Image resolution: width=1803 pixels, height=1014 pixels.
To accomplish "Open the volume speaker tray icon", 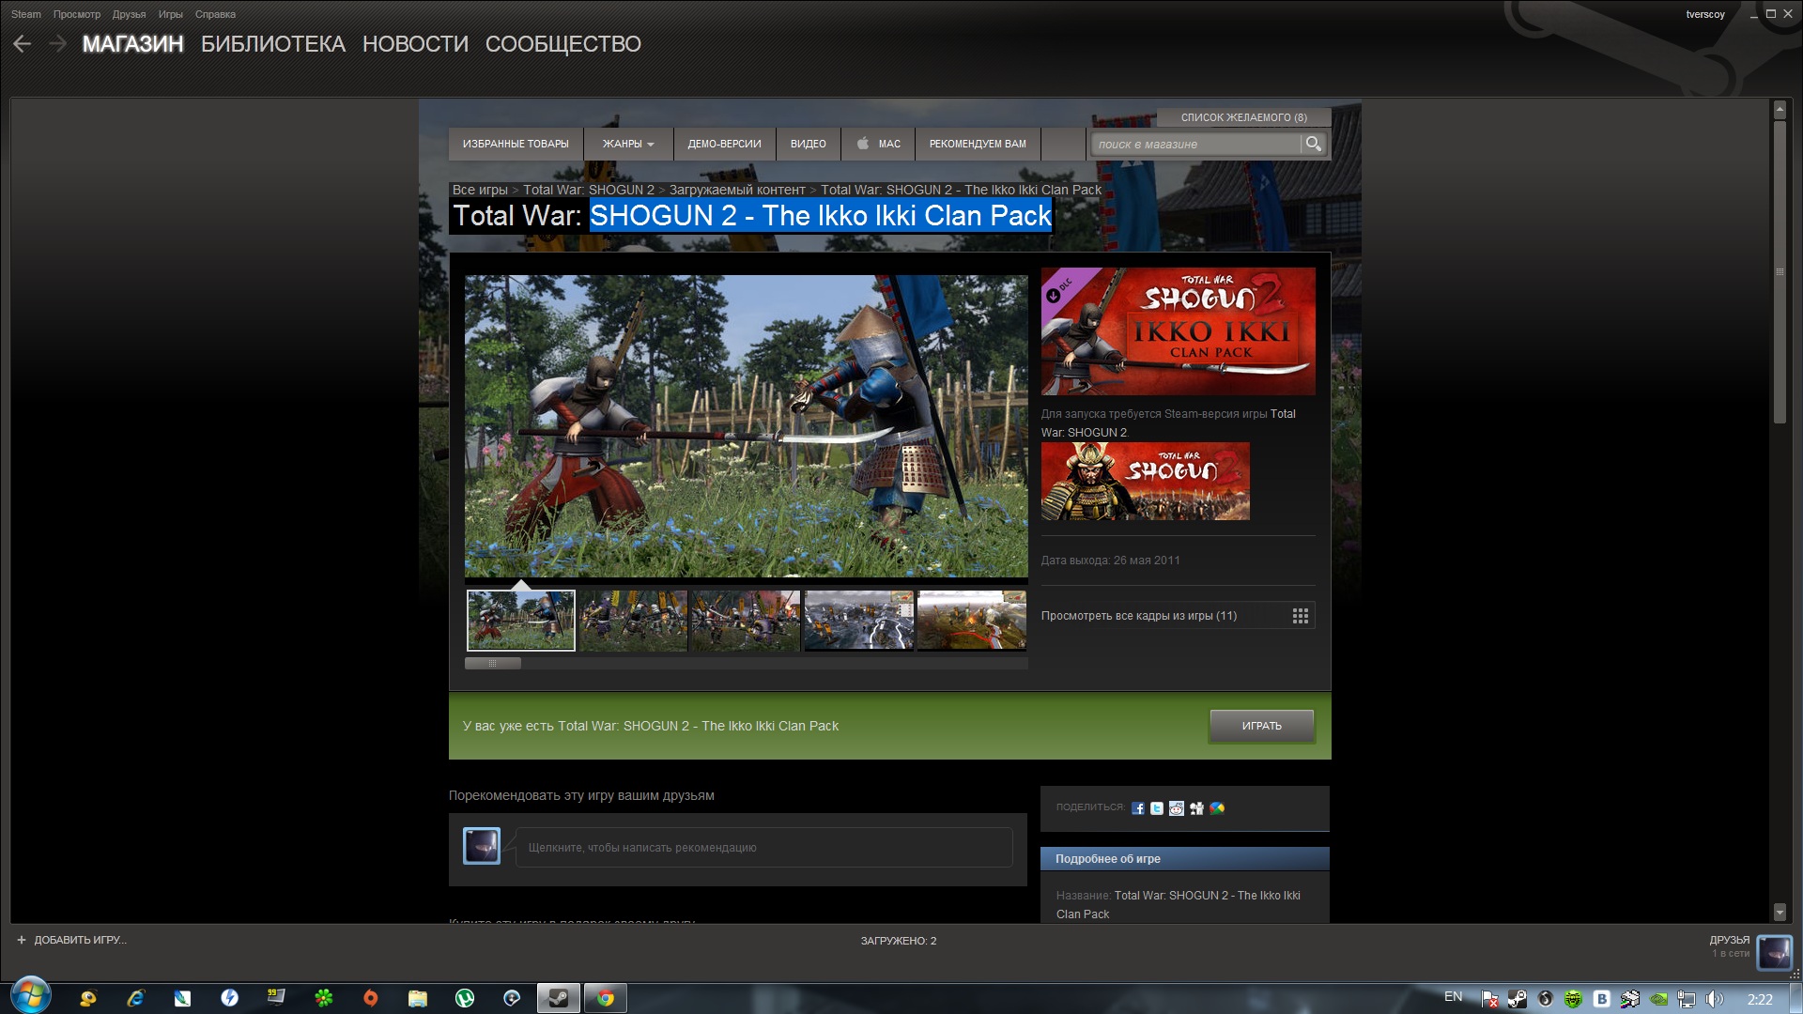I will point(1714,999).
